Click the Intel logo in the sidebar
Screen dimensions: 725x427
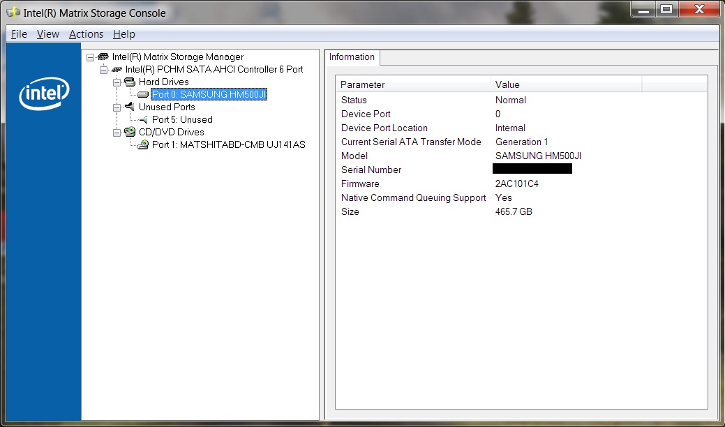[x=44, y=93]
